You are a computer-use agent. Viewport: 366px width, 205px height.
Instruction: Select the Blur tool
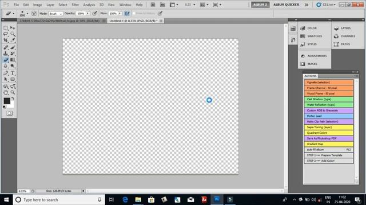click(6, 66)
